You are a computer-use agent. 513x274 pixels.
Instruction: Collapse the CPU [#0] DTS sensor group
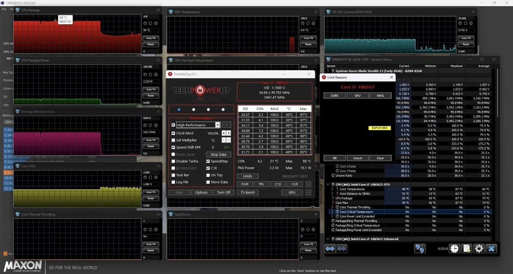tap(328, 184)
